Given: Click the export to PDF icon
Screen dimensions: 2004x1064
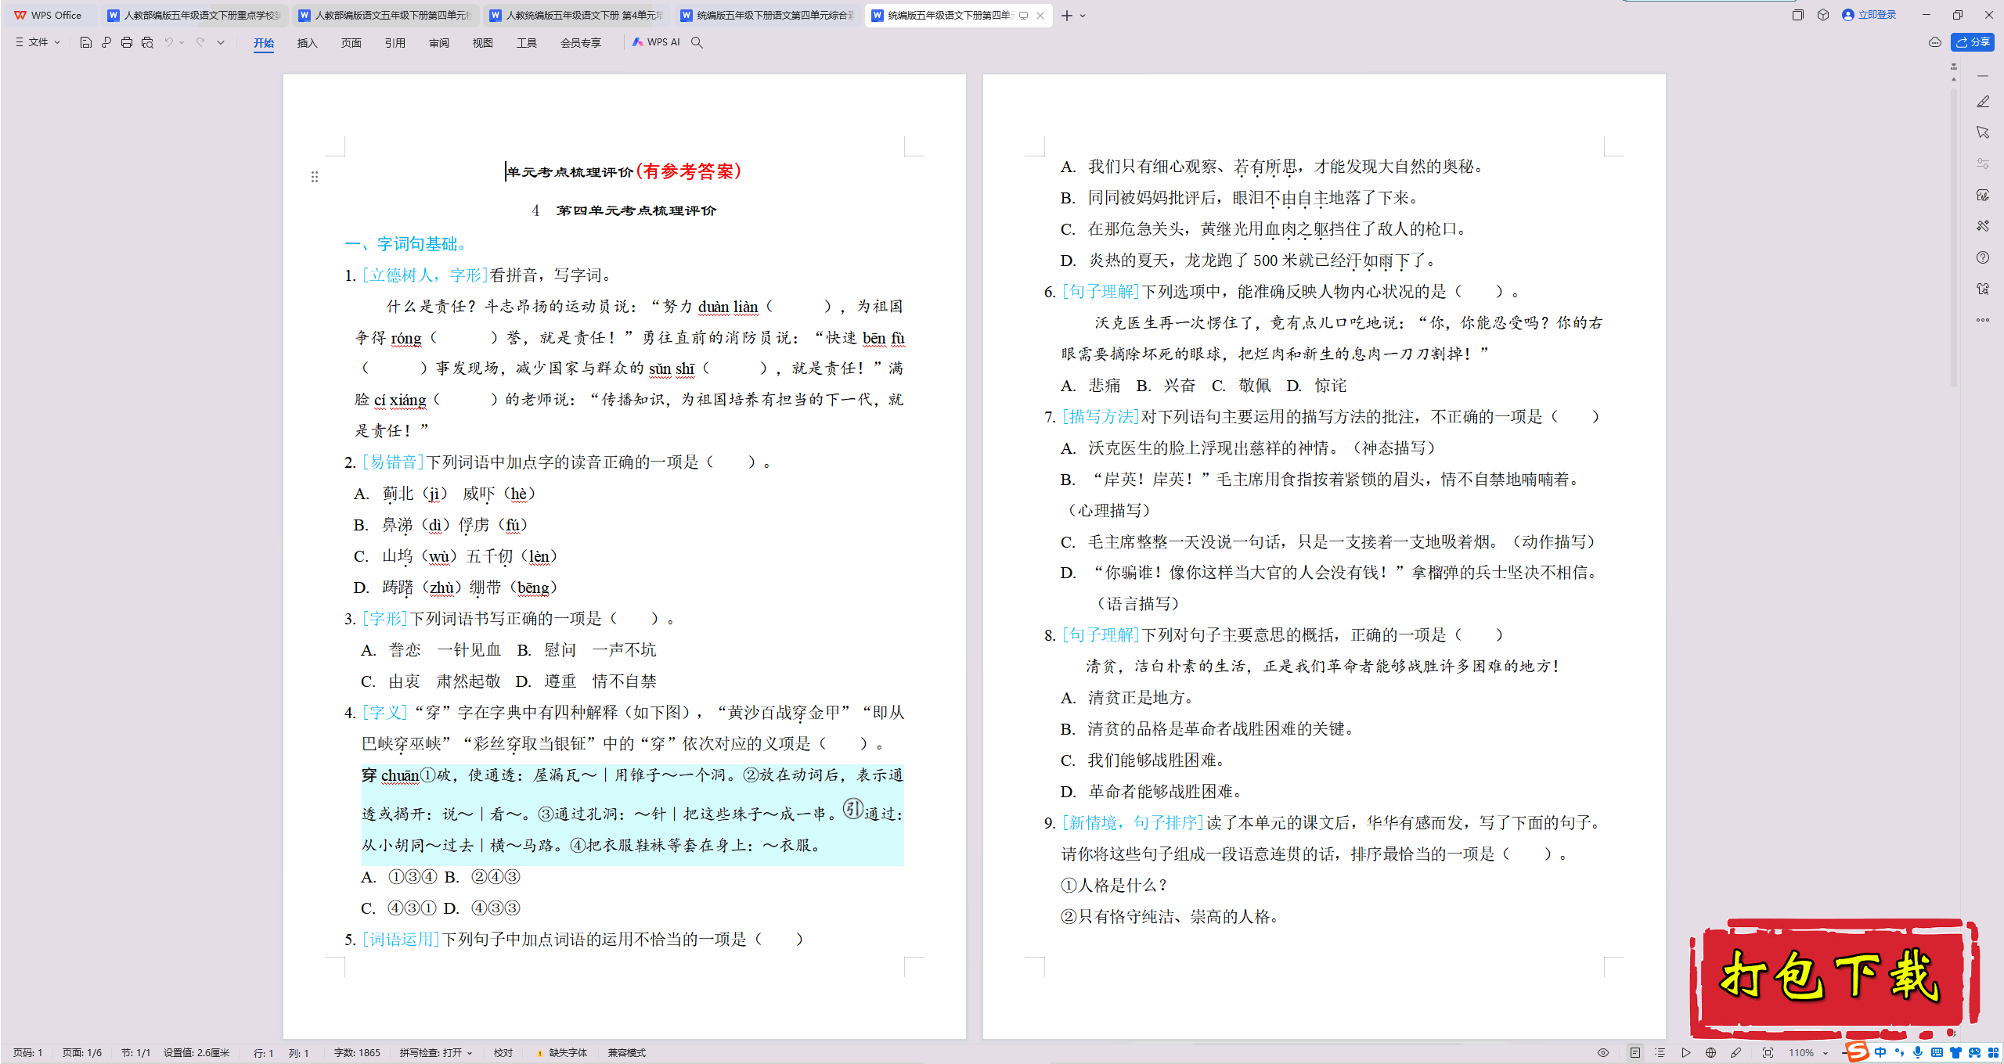Looking at the screenshot, I should click(106, 42).
